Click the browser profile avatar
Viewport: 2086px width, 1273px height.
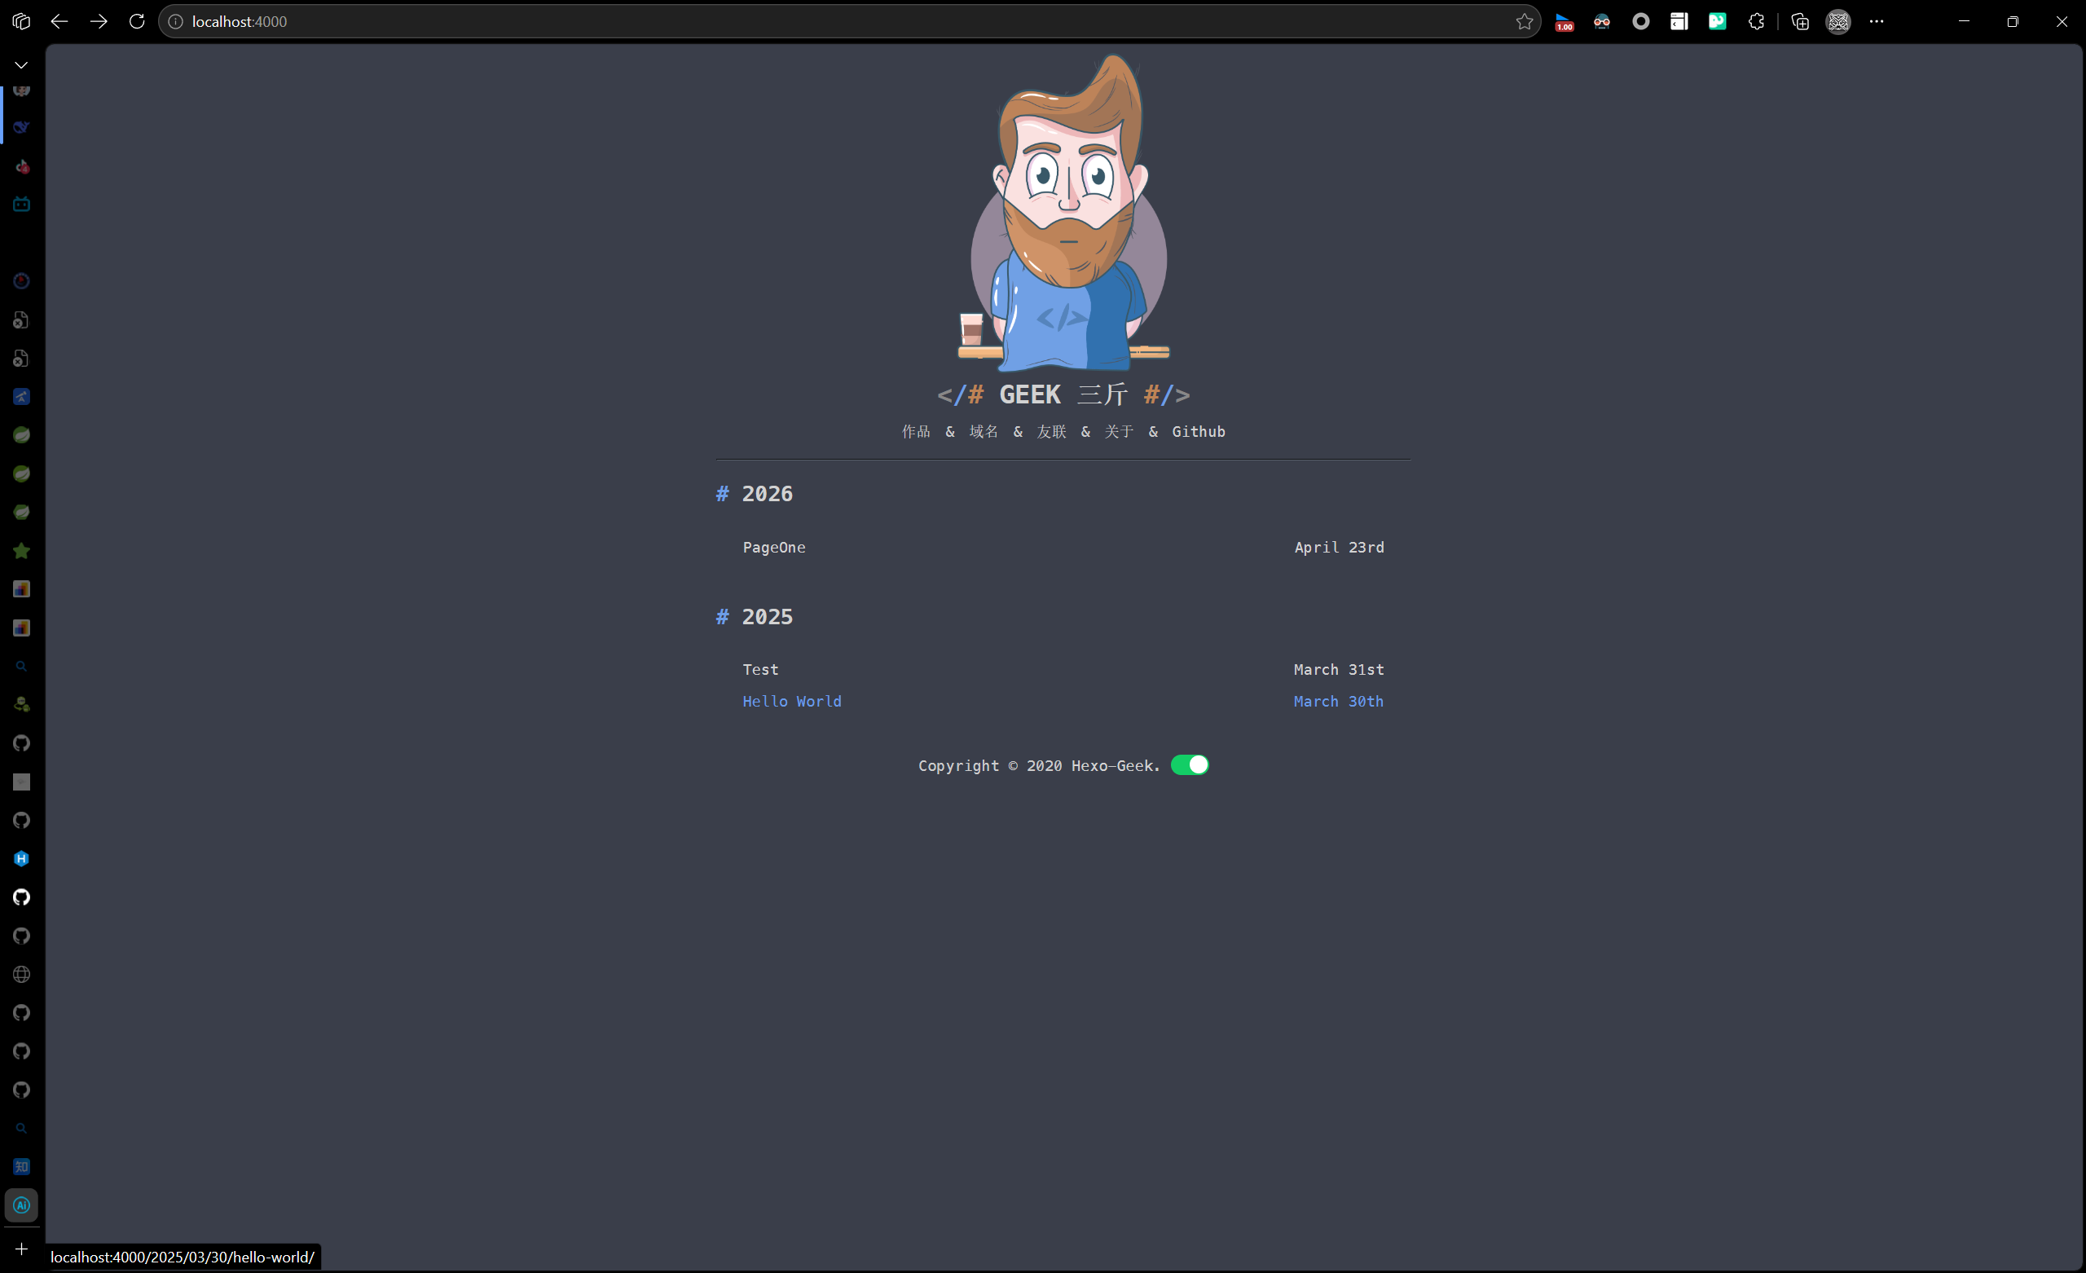point(1837,21)
